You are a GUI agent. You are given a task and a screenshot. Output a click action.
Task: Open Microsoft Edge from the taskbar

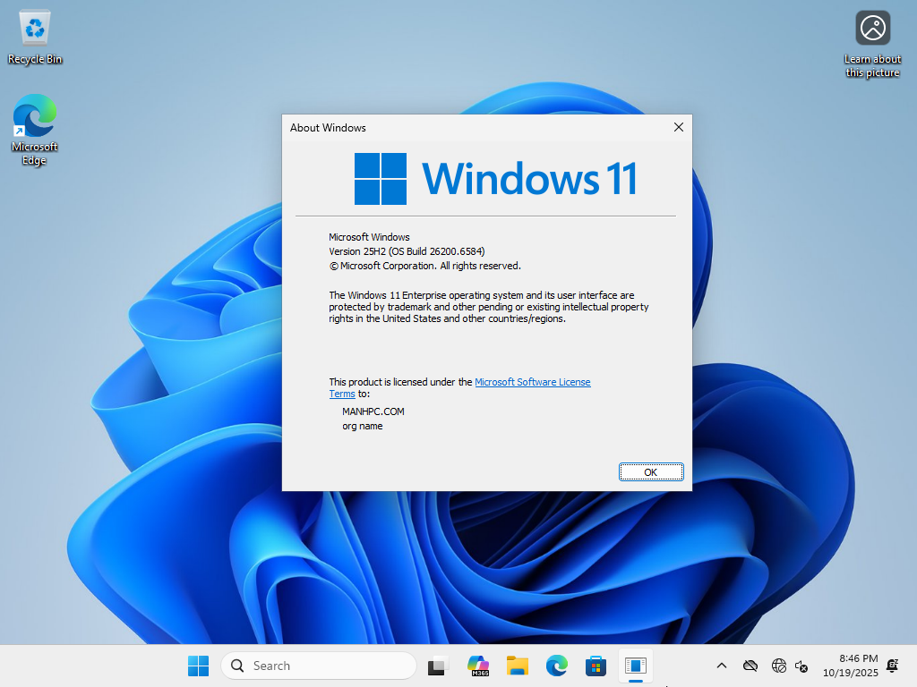click(x=557, y=666)
